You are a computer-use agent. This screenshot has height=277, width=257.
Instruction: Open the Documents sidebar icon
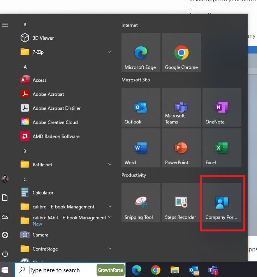point(5,198)
